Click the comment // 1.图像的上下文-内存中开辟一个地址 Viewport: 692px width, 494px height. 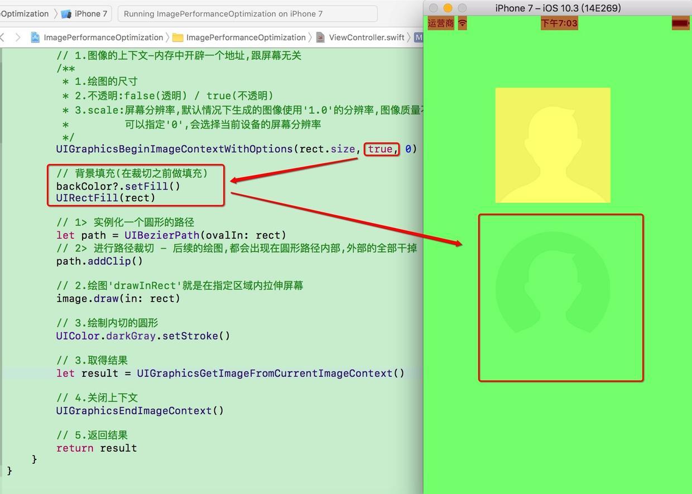click(x=179, y=56)
